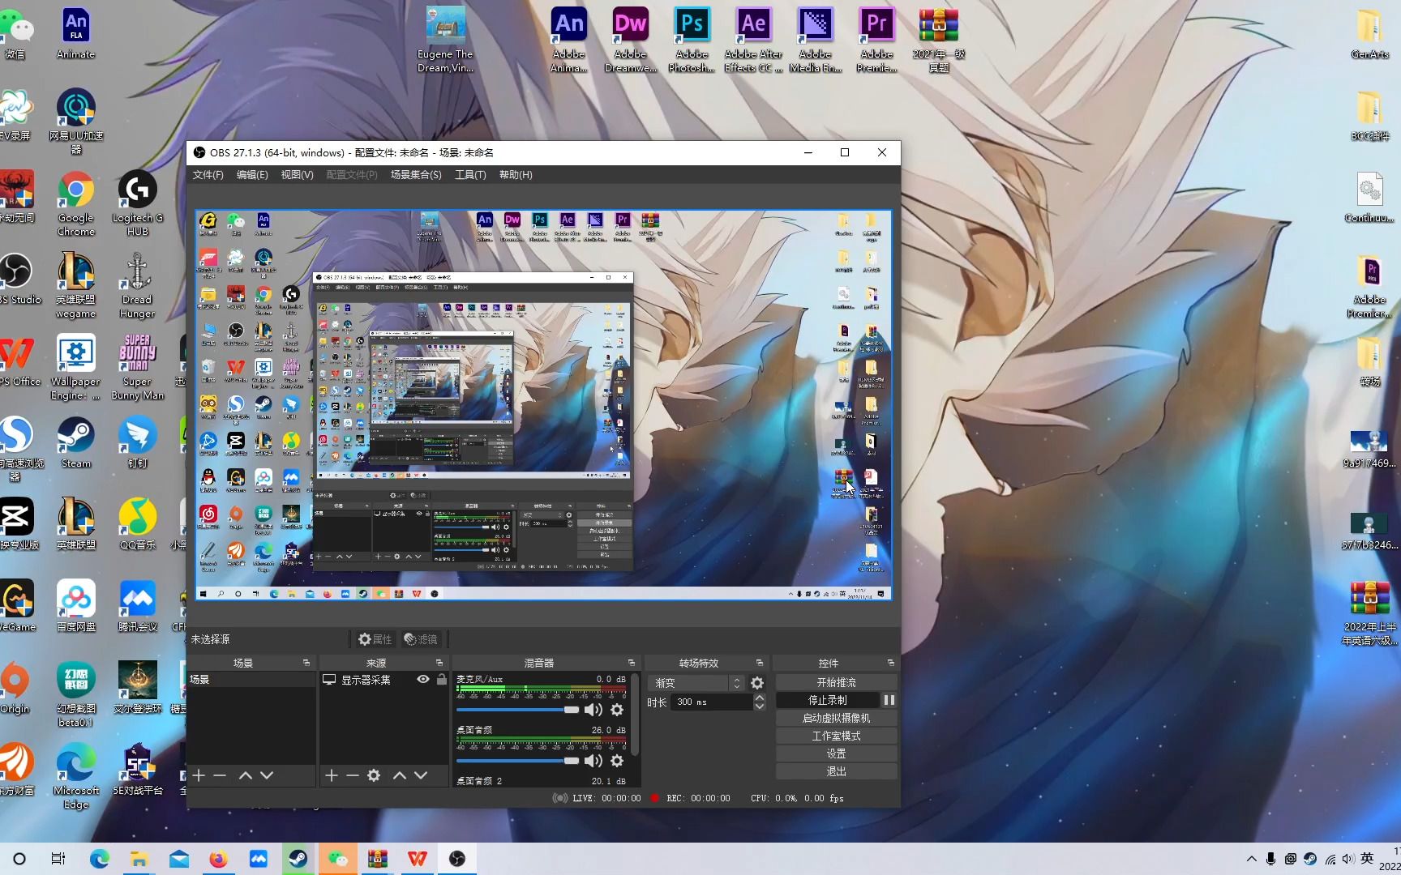
Task: Open Task View on taskbar
Action: (58, 859)
